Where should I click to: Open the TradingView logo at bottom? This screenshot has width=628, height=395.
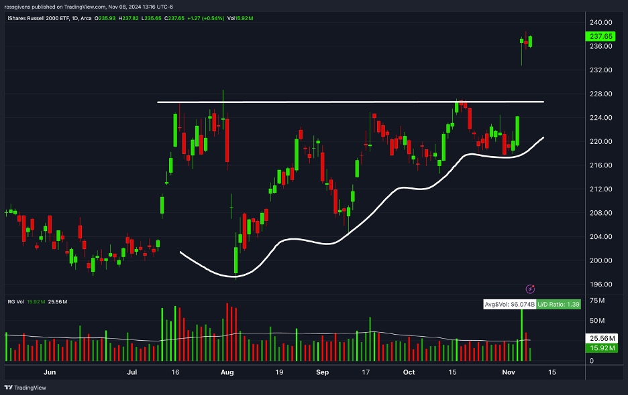(x=25, y=388)
